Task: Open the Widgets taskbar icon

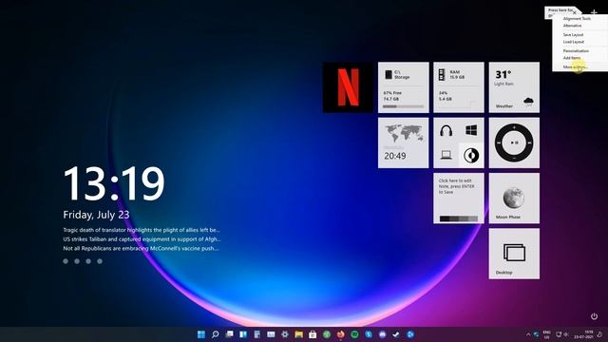Action: pyautogui.click(x=243, y=334)
